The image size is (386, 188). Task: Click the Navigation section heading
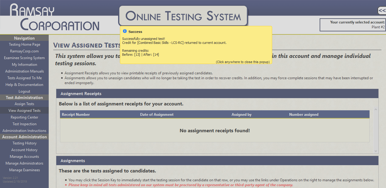(x=24, y=38)
